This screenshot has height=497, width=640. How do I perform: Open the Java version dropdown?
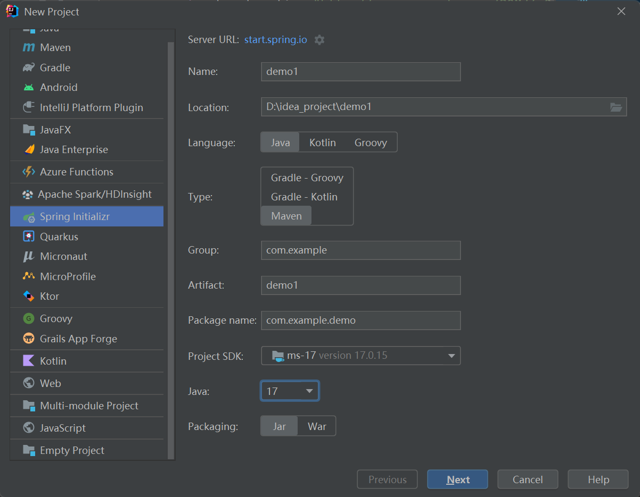click(x=290, y=391)
